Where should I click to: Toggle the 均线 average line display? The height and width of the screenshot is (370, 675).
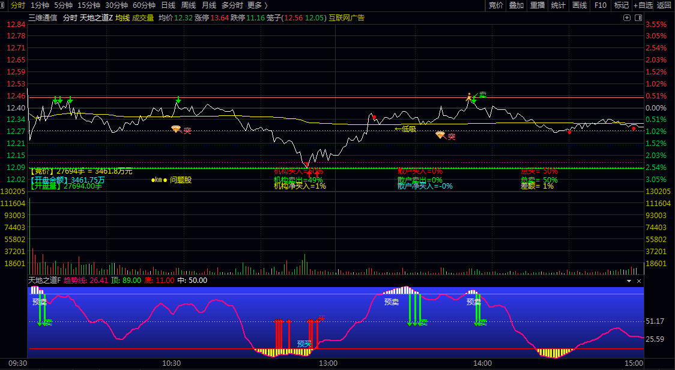pyautogui.click(x=123, y=17)
